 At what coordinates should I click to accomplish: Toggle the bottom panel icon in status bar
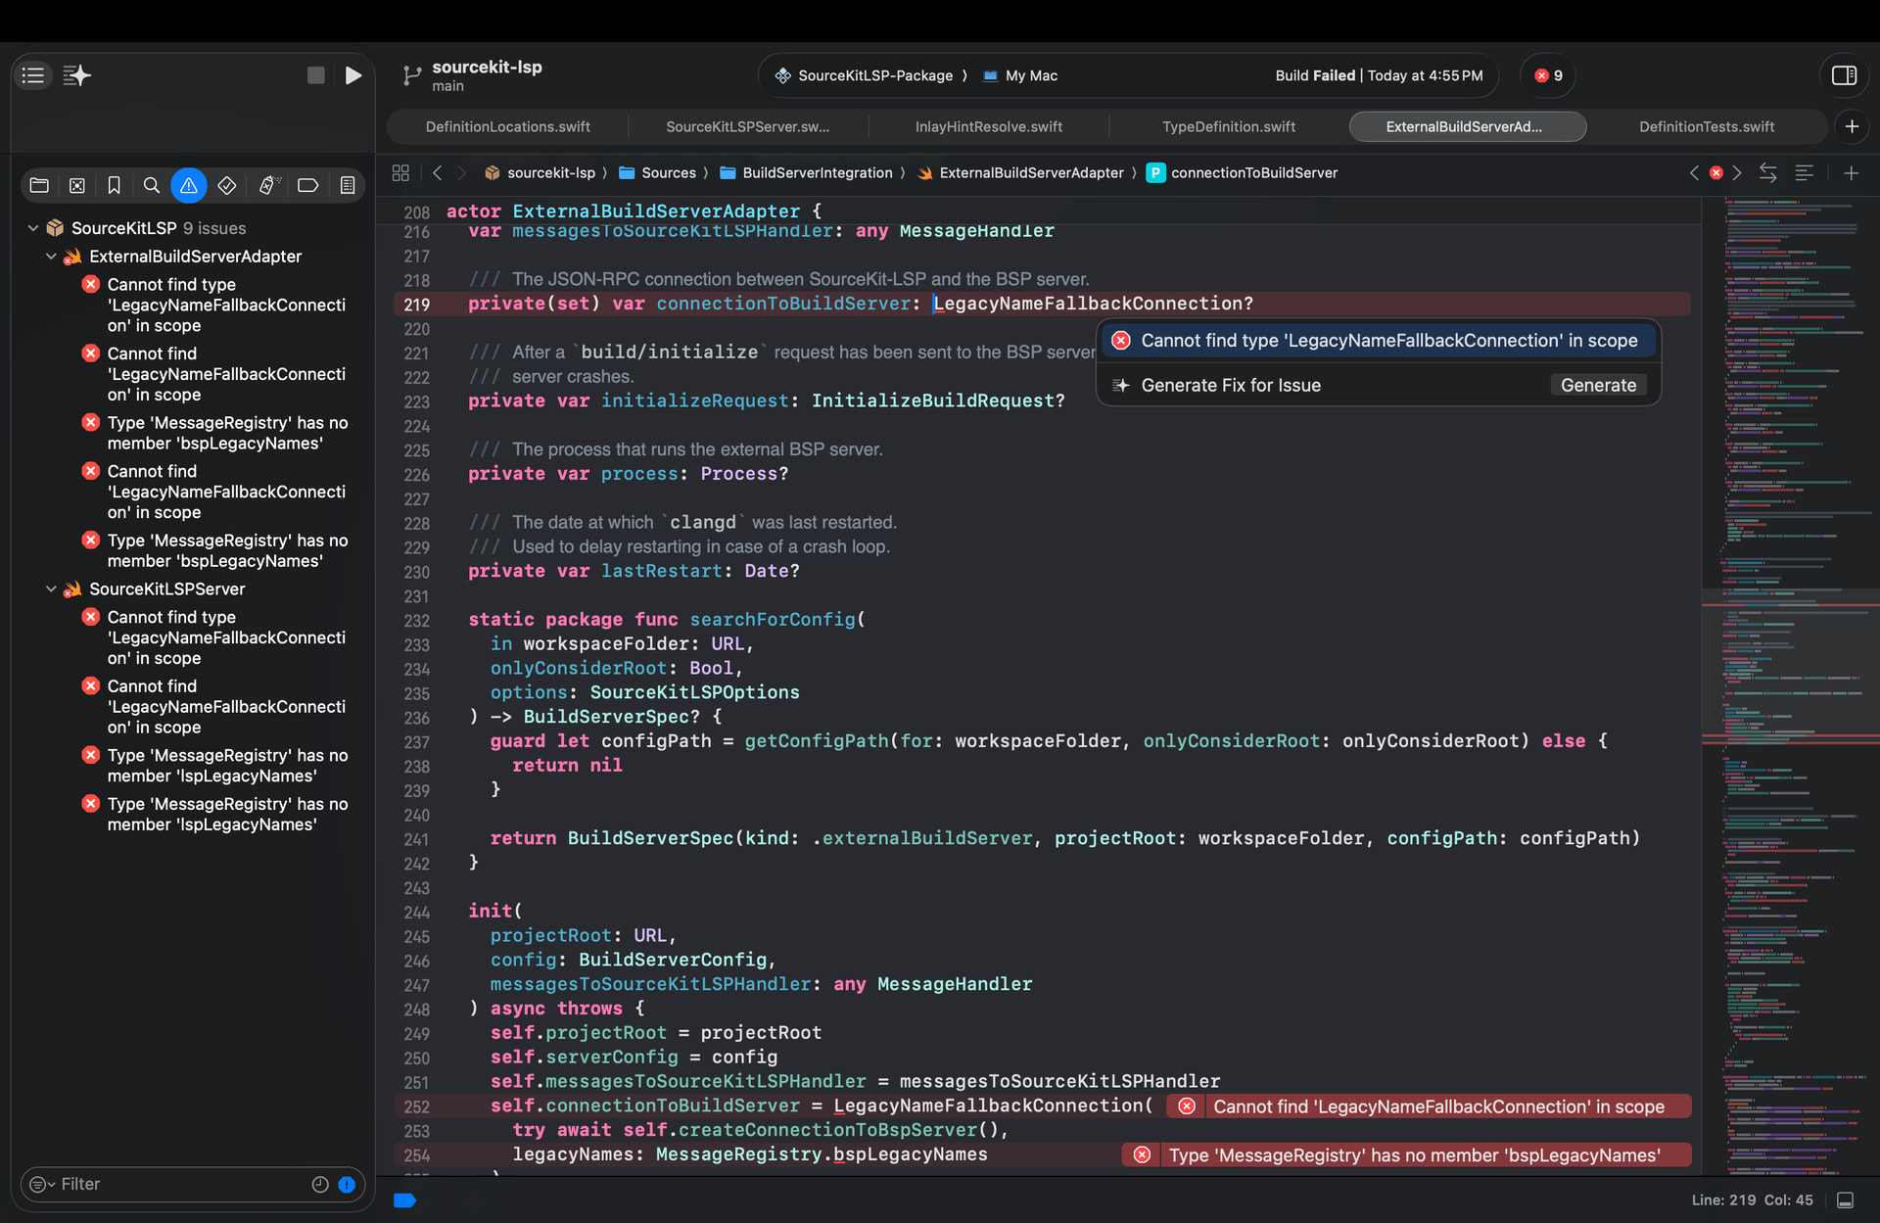1846,1199
